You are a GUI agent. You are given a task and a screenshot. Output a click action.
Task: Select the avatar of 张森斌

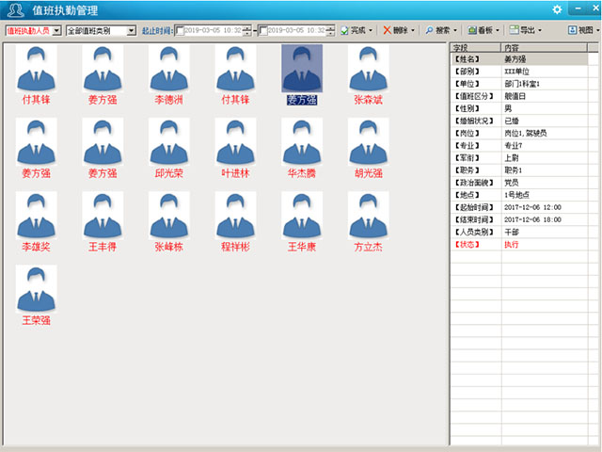pyautogui.click(x=368, y=69)
